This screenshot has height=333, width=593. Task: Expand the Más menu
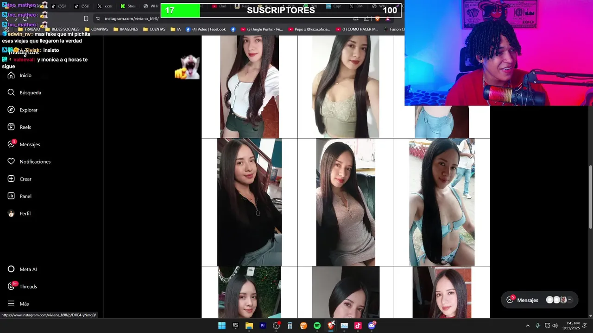pyautogui.click(x=18, y=304)
